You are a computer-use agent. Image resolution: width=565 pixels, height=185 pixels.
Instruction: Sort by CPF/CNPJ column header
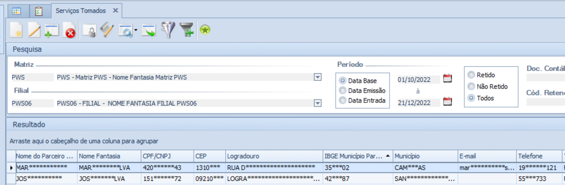pyautogui.click(x=167, y=156)
